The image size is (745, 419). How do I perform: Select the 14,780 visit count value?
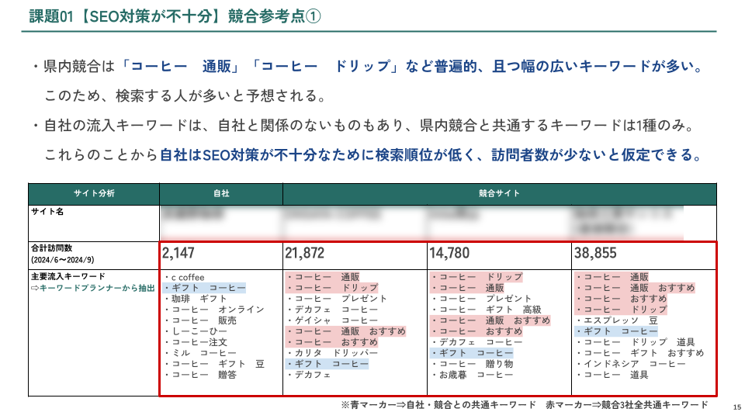tap(449, 254)
